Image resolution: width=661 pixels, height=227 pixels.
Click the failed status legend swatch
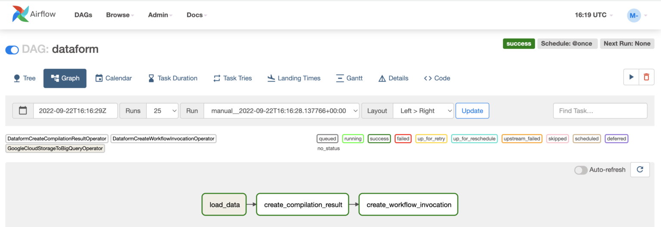[403, 139]
